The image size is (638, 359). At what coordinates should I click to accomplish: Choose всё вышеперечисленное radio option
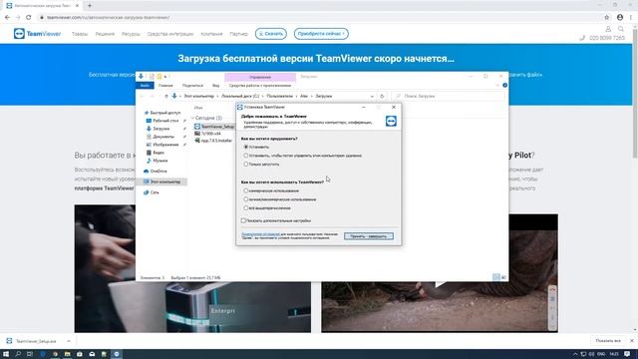267,208
